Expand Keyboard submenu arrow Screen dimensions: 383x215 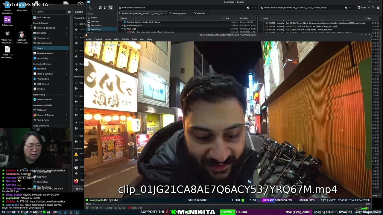coord(67,33)
